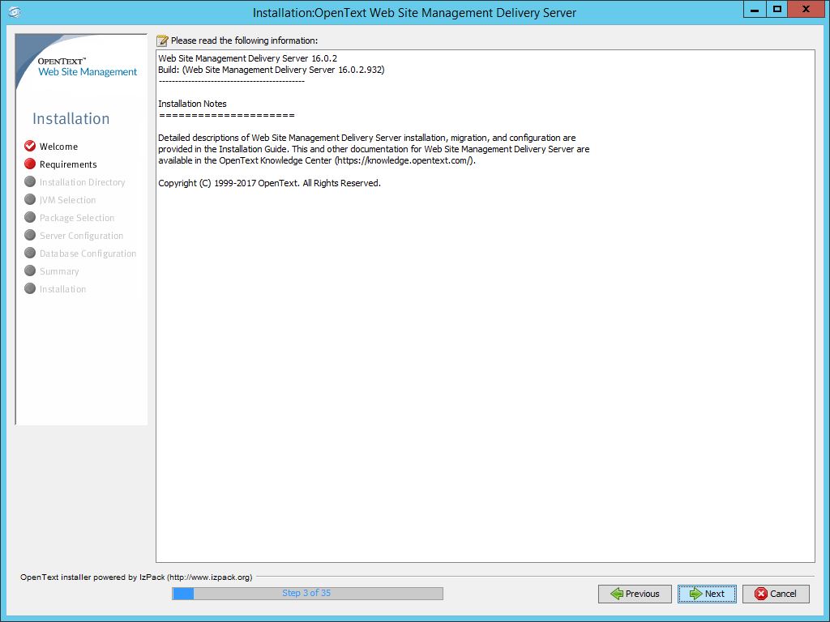Click the 'Please read the following information' label
830x622 pixels.
(x=245, y=40)
